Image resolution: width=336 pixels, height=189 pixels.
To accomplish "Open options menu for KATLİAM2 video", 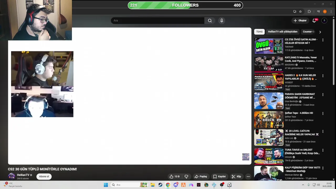I will pos(323,58).
